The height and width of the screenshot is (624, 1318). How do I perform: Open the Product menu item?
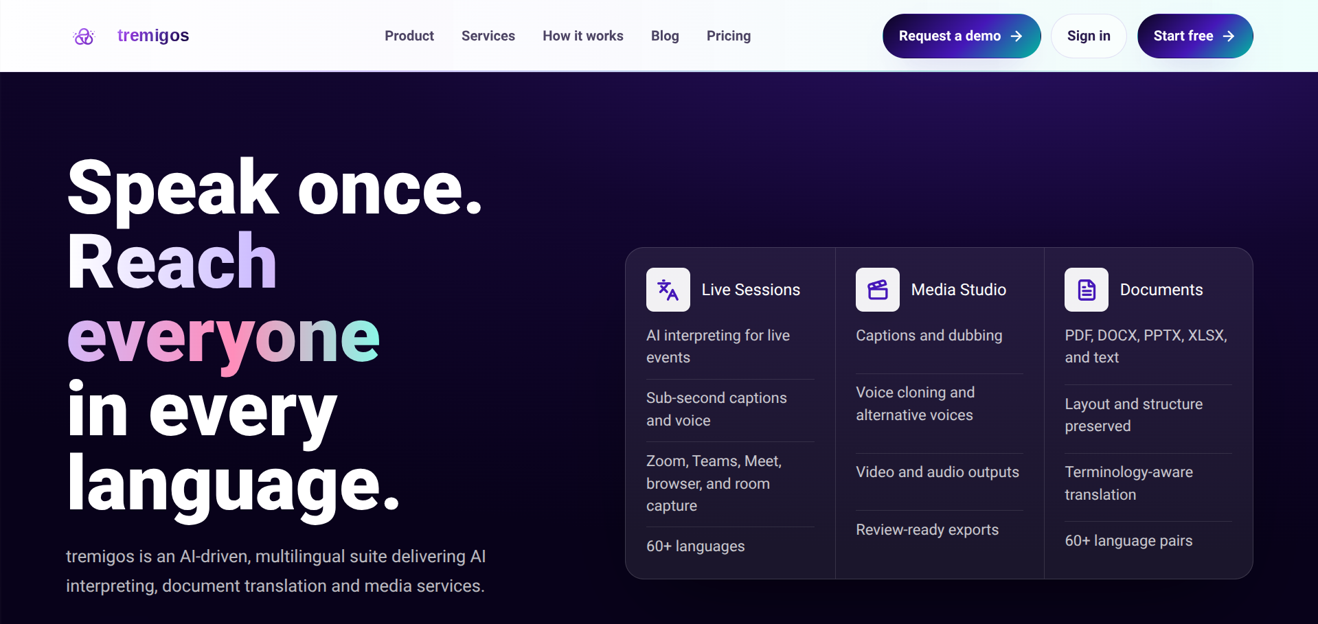(x=409, y=36)
